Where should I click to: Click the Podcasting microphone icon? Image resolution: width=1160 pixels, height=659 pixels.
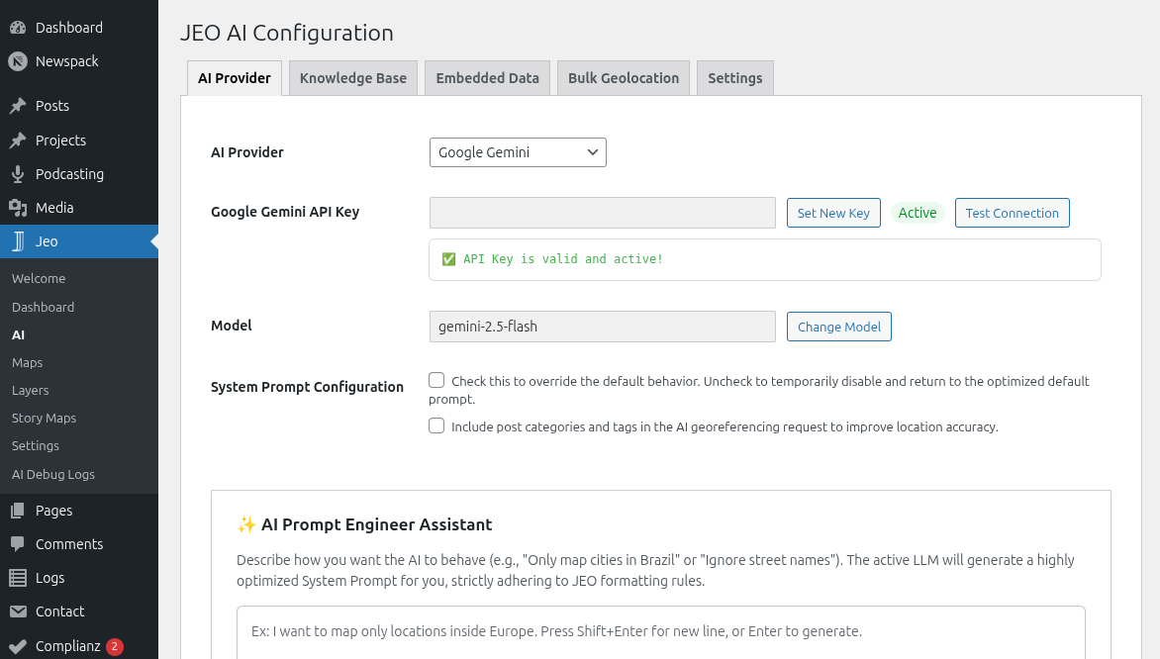18,174
